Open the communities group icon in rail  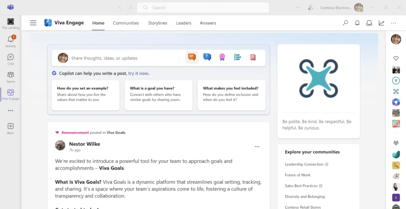[x=396, y=143]
